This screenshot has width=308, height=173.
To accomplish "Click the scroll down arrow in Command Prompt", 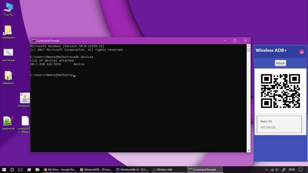I will coord(248,150).
